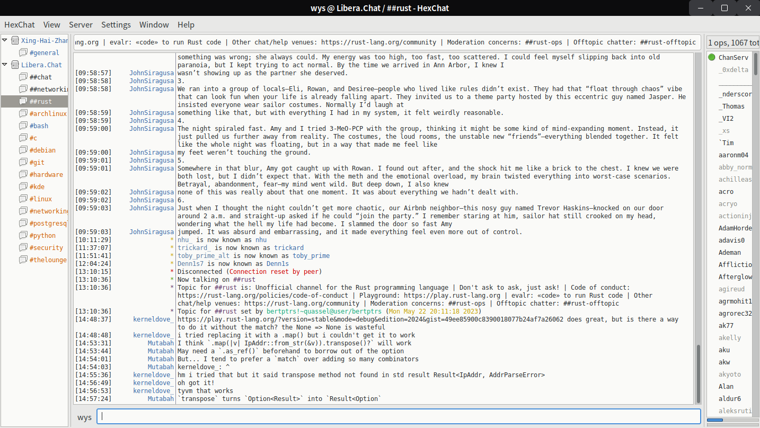Image resolution: width=760 pixels, height=428 pixels.
Task: Open the HexChat menu
Action: (x=20, y=24)
